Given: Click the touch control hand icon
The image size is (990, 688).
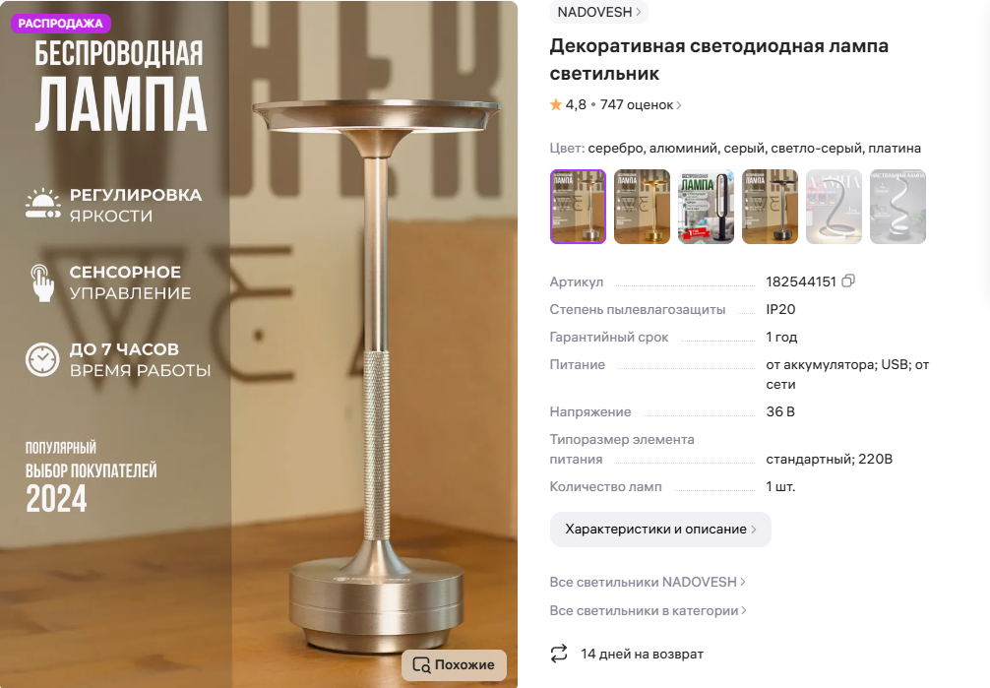Looking at the screenshot, I should click(42, 282).
